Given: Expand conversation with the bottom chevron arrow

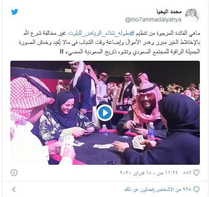Looking at the screenshot, I should [x=14, y=190].
